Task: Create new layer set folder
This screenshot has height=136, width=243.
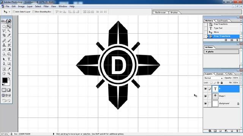Action: coord(220,131)
